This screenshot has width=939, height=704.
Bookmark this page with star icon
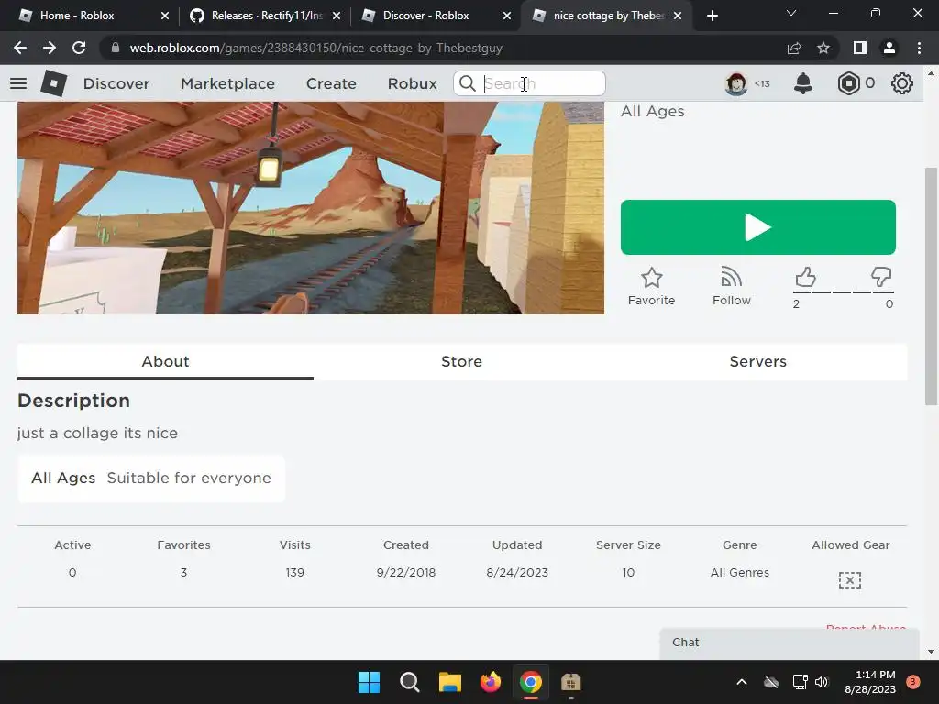[823, 48]
